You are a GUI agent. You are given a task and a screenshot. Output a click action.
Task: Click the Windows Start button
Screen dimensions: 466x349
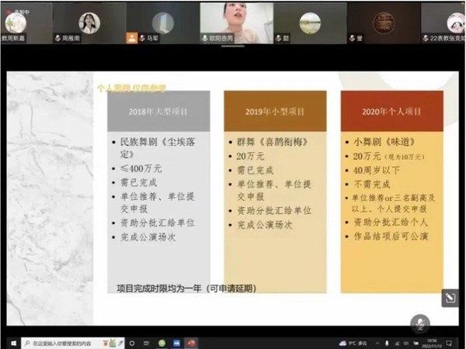pyautogui.click(x=13, y=342)
